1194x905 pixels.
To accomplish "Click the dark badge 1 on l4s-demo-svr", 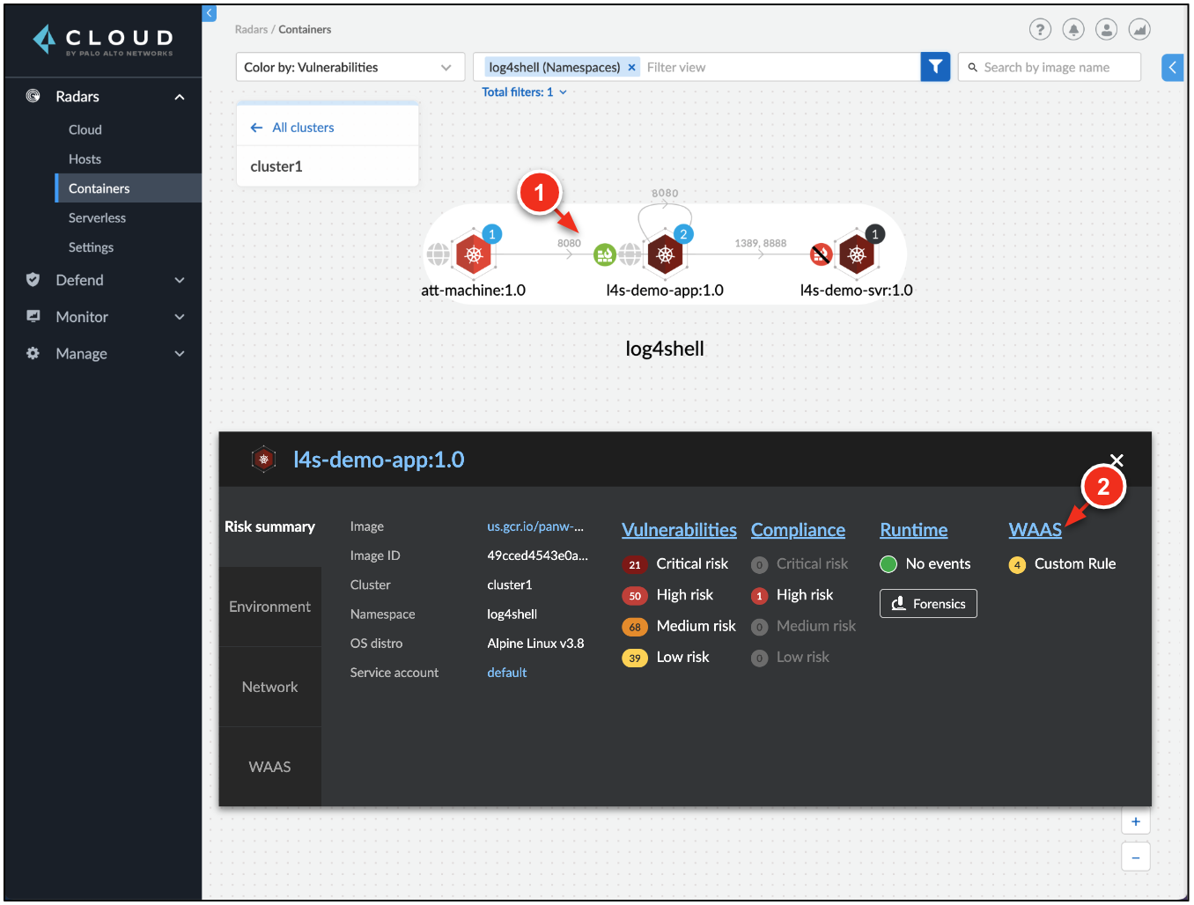I will [x=874, y=234].
